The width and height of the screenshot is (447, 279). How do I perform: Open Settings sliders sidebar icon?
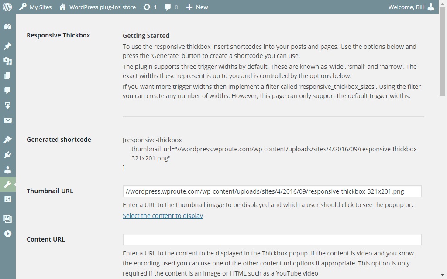8,199
